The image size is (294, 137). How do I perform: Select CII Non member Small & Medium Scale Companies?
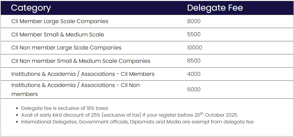pyautogui.click(x=81, y=61)
